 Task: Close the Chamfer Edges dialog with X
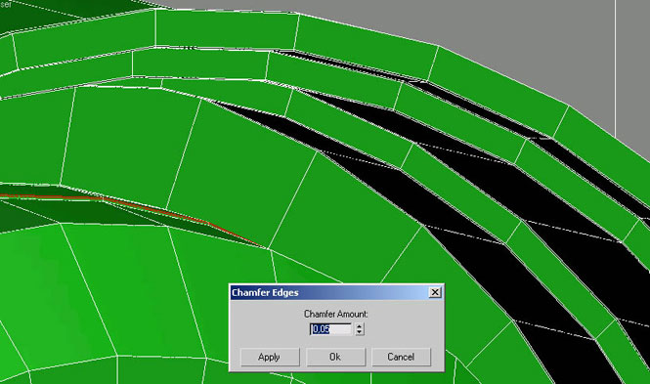point(435,292)
